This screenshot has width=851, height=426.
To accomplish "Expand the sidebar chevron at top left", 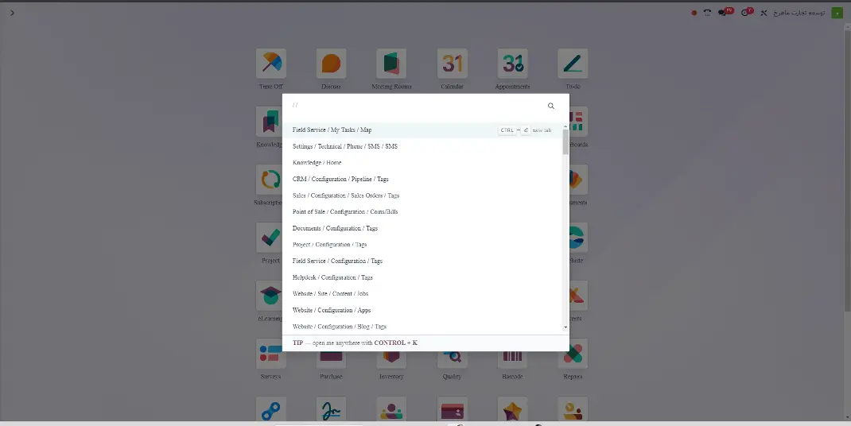I will [12, 13].
